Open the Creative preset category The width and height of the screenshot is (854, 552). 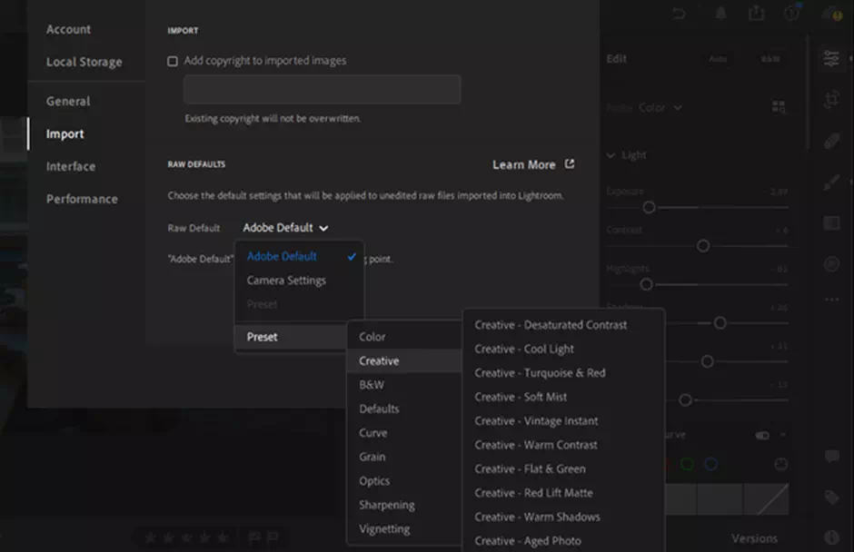[404, 361]
